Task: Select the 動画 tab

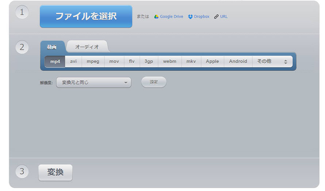Action: [x=52, y=47]
